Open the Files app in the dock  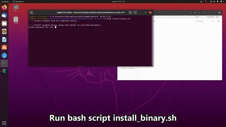(x=4, y=23)
